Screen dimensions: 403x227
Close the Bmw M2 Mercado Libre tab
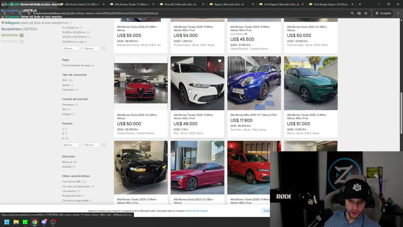click(203, 4)
